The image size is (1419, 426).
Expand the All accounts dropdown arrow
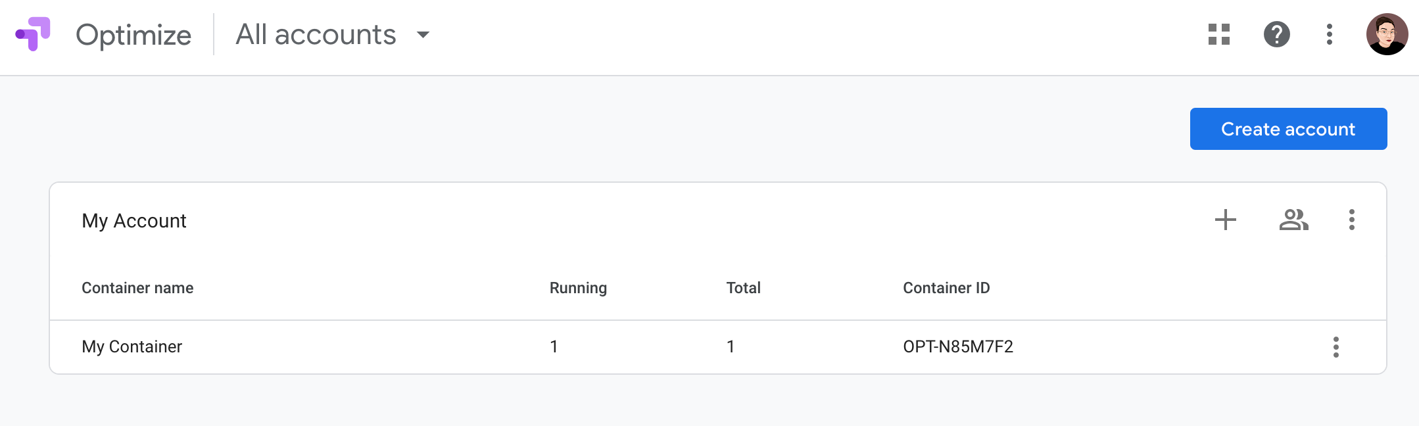(x=423, y=35)
